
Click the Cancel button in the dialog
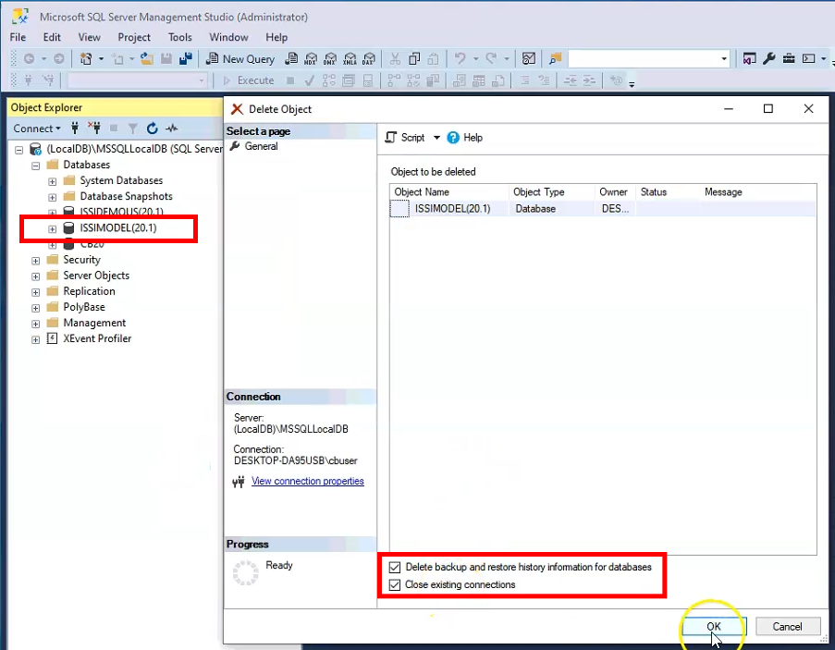tap(787, 626)
